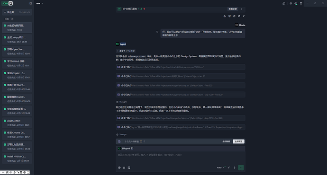Open executed command with '-Skip 1200 -First 520'
The height and width of the screenshot is (175, 327).
coord(181,95)
